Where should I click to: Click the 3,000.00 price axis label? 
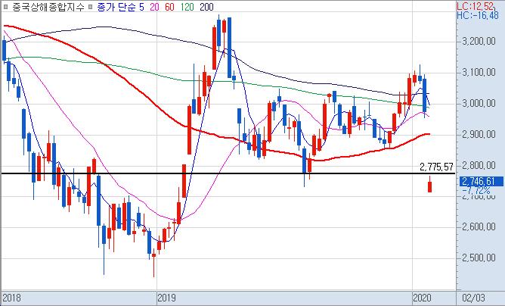click(x=479, y=103)
